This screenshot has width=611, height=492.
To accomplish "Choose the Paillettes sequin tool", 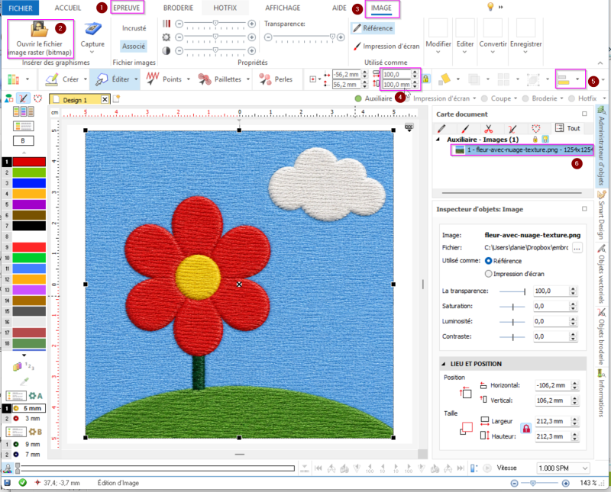I will click(x=220, y=79).
